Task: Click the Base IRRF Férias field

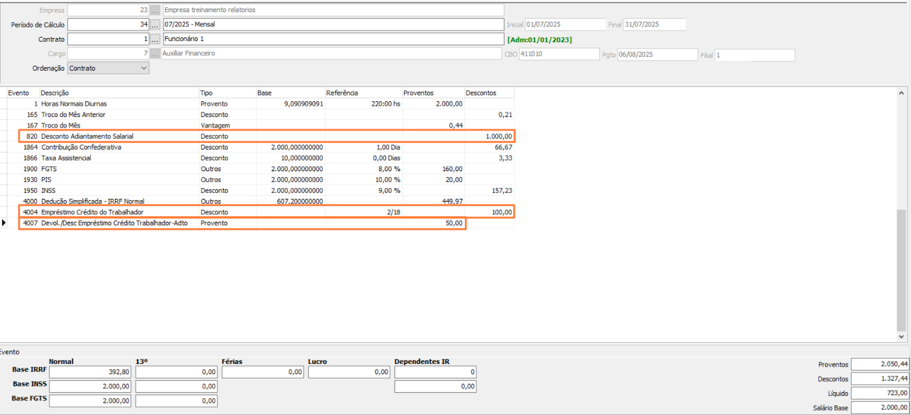Action: coord(263,372)
